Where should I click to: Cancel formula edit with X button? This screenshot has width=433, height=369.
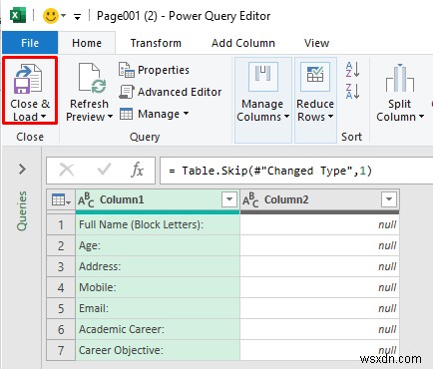[67, 171]
